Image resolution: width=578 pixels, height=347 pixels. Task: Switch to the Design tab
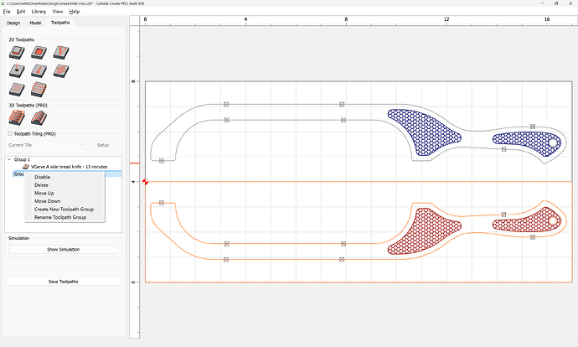[x=12, y=23]
